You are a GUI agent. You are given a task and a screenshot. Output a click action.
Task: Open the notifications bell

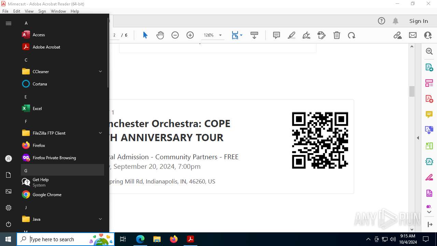(x=396, y=21)
